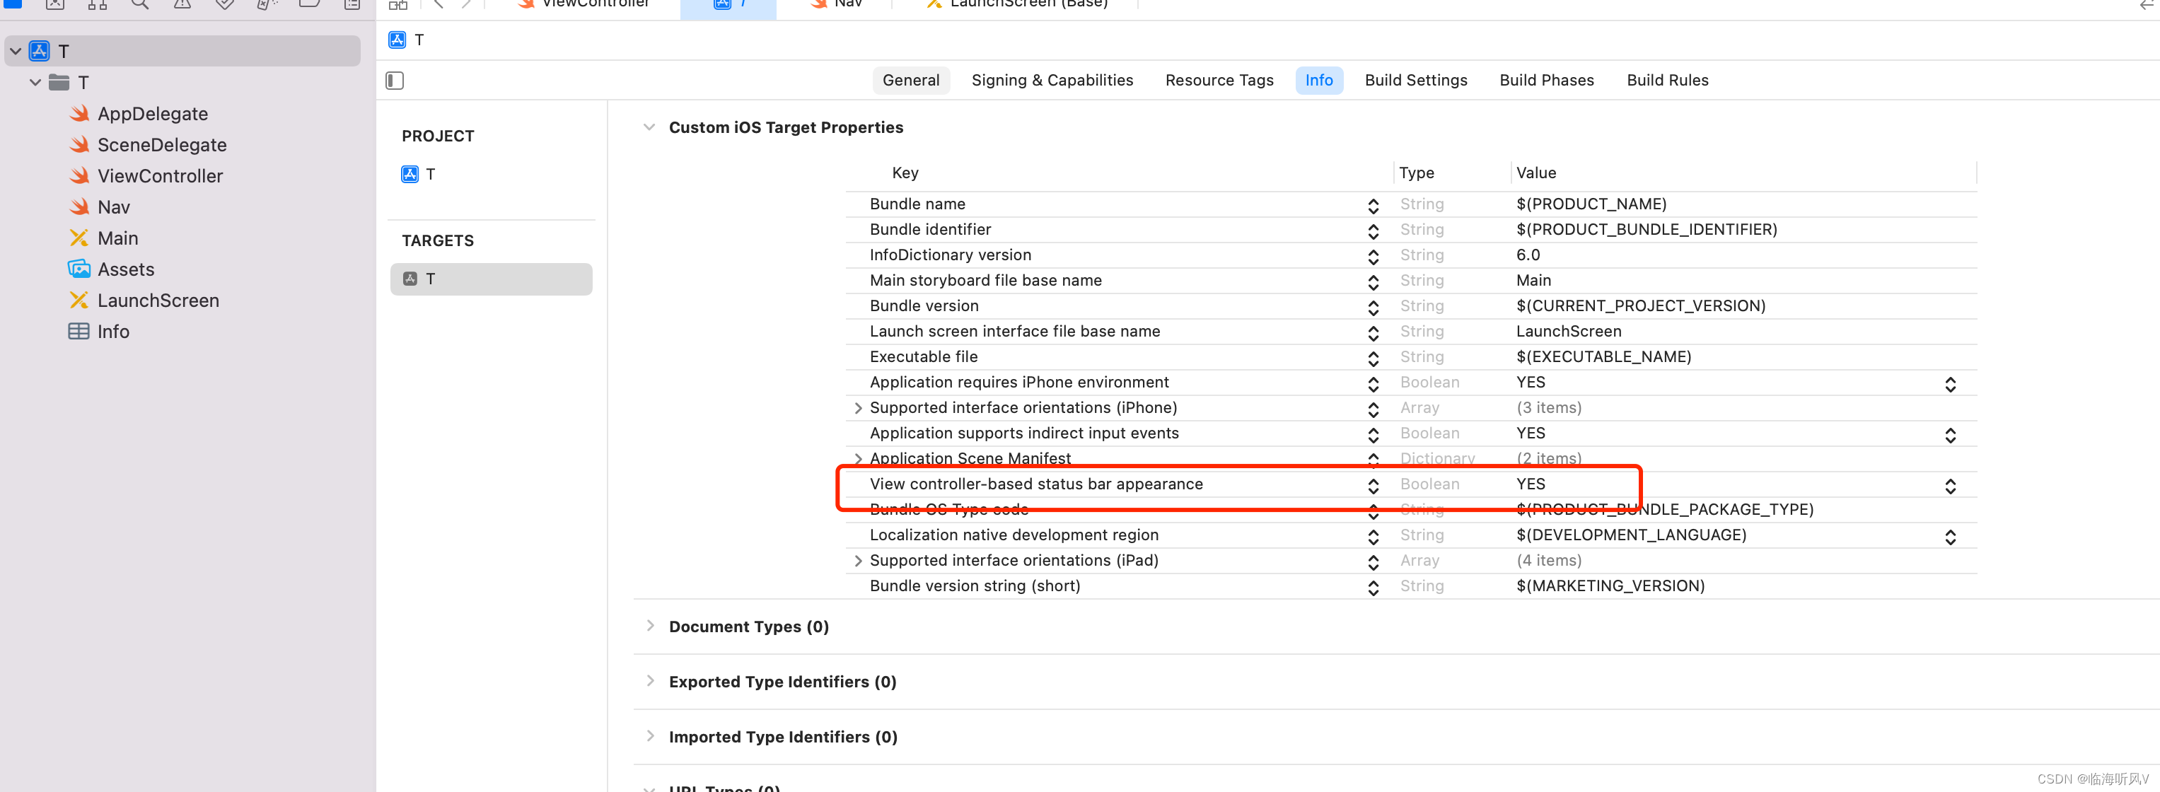Open LaunchScreen storyboard in navigator
Viewport: 2160px width, 792px height.
(158, 300)
